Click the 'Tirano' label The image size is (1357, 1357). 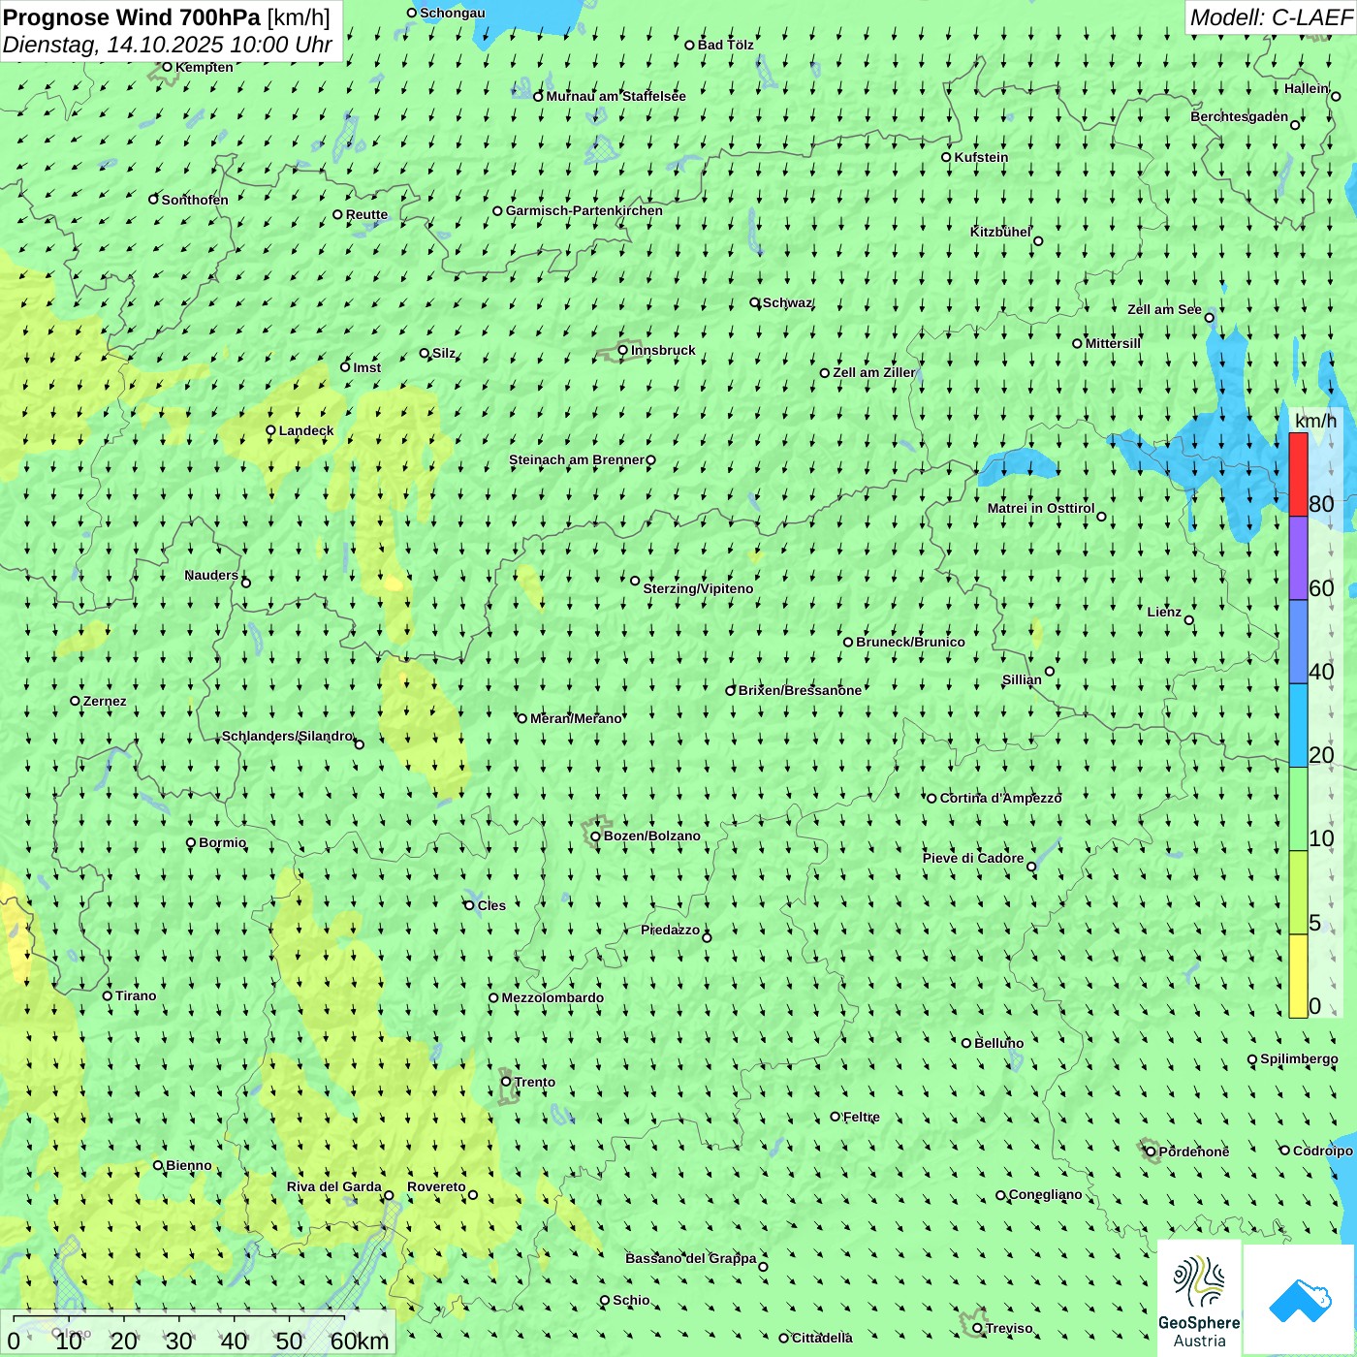[x=136, y=995]
